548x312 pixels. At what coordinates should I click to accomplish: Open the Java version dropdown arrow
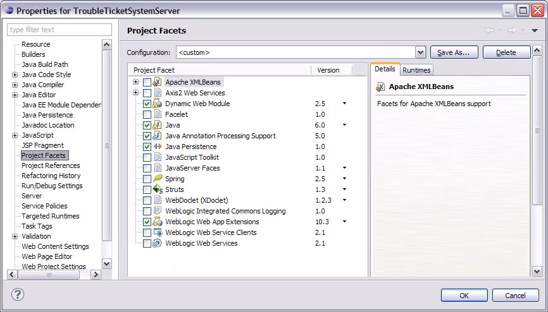[344, 125]
